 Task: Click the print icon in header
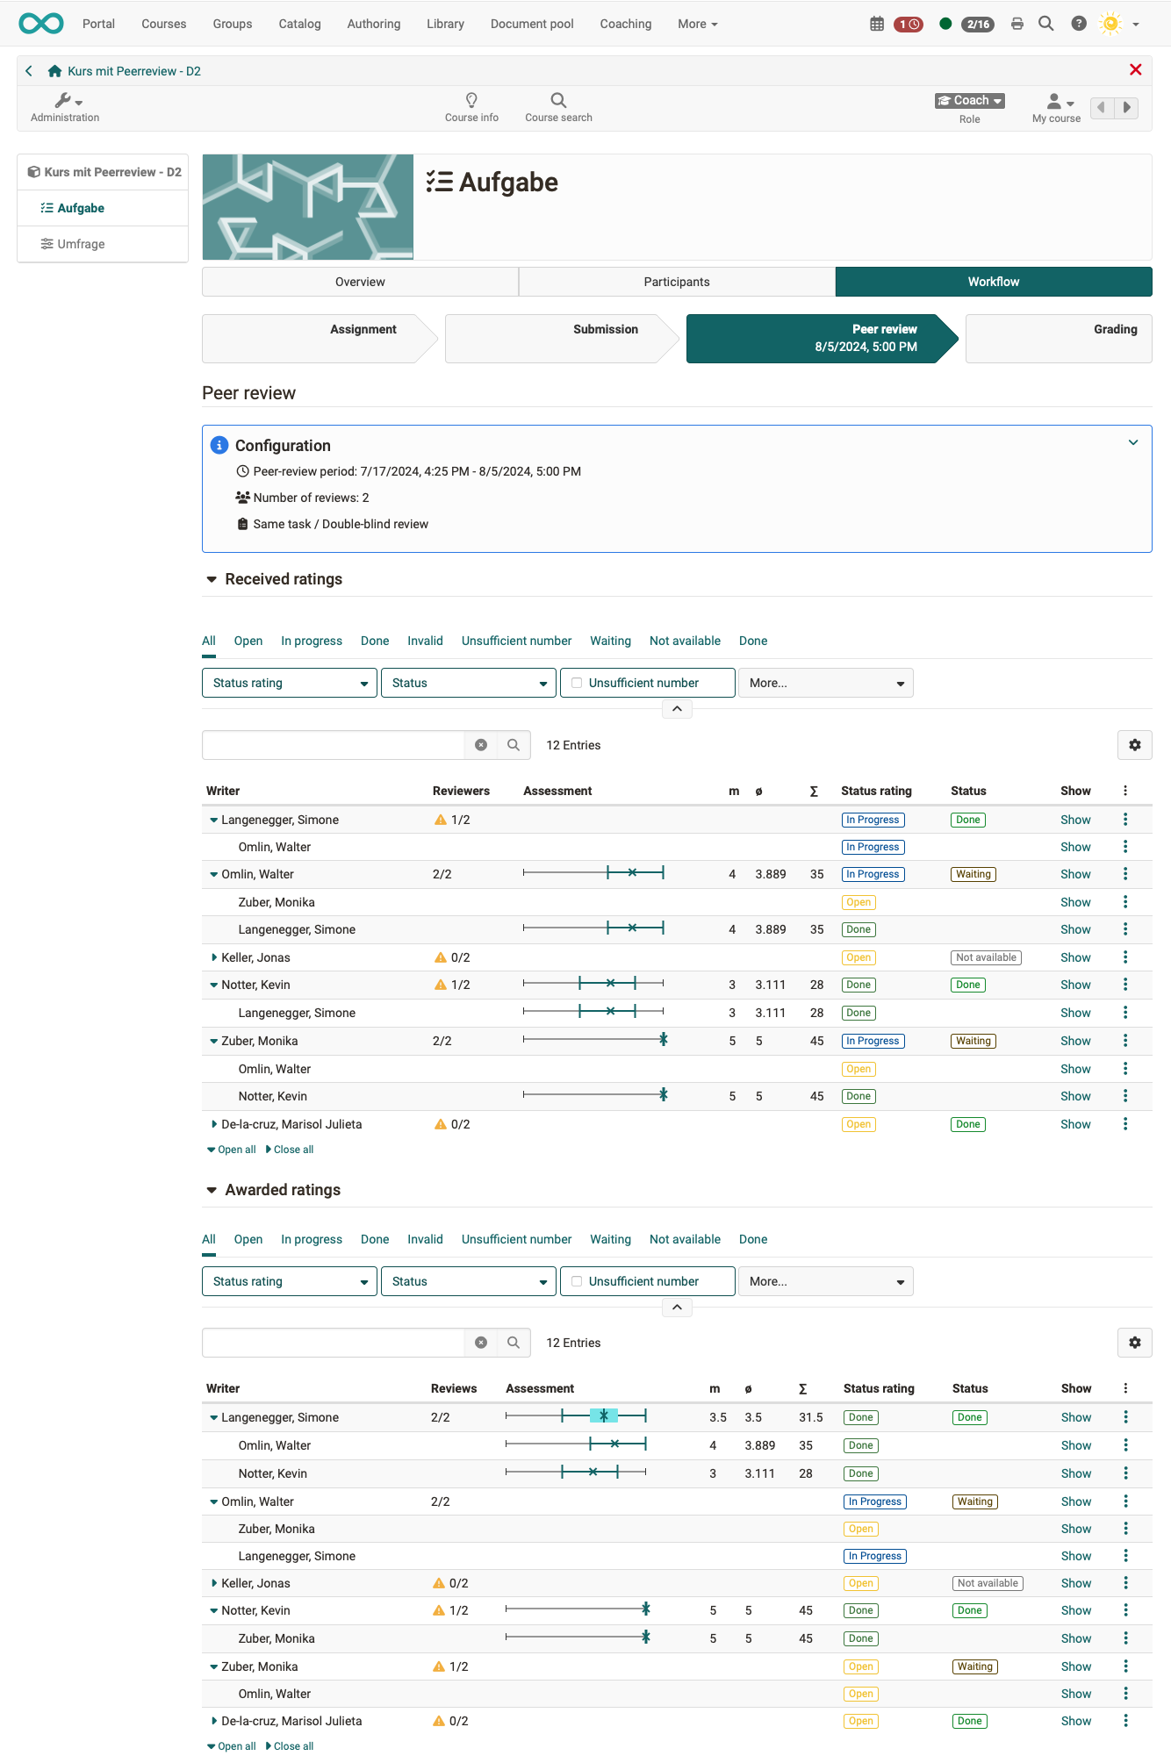1017,24
